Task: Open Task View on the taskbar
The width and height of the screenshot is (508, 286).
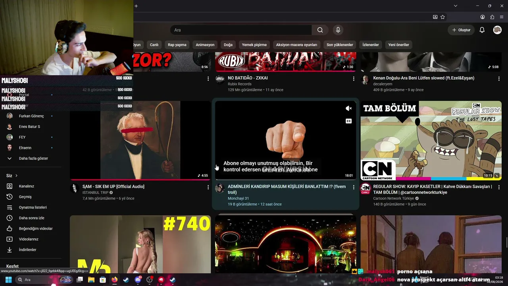Action: pyautogui.click(x=79, y=280)
